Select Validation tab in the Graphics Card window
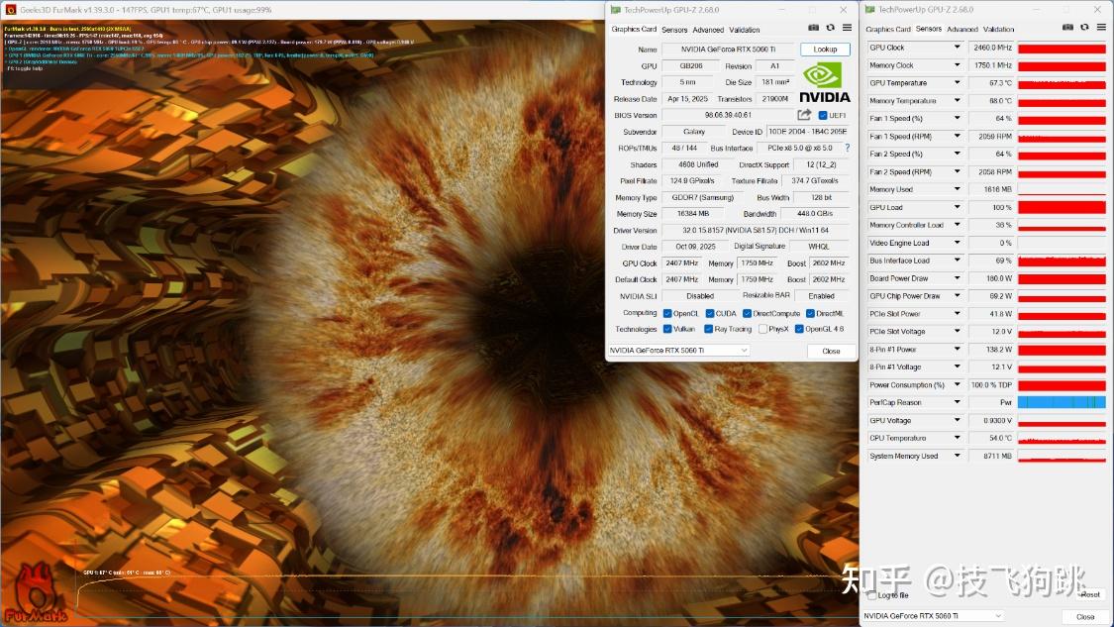1114x627 pixels. coord(744,30)
